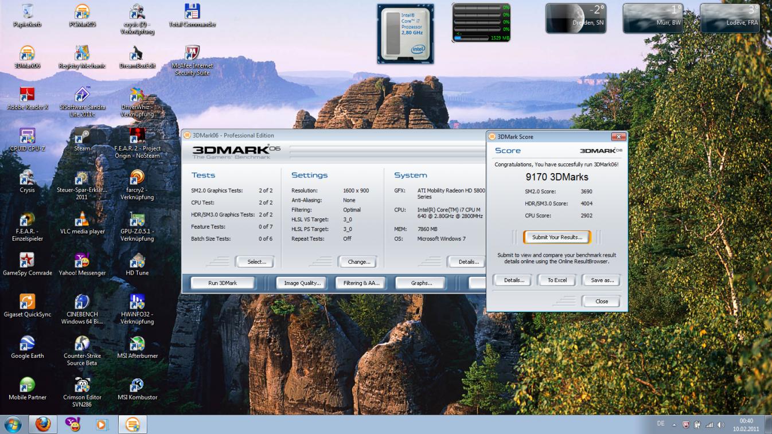772x434 pixels.
Task: Open Windows Media Player taskbar icon
Action: click(x=102, y=424)
